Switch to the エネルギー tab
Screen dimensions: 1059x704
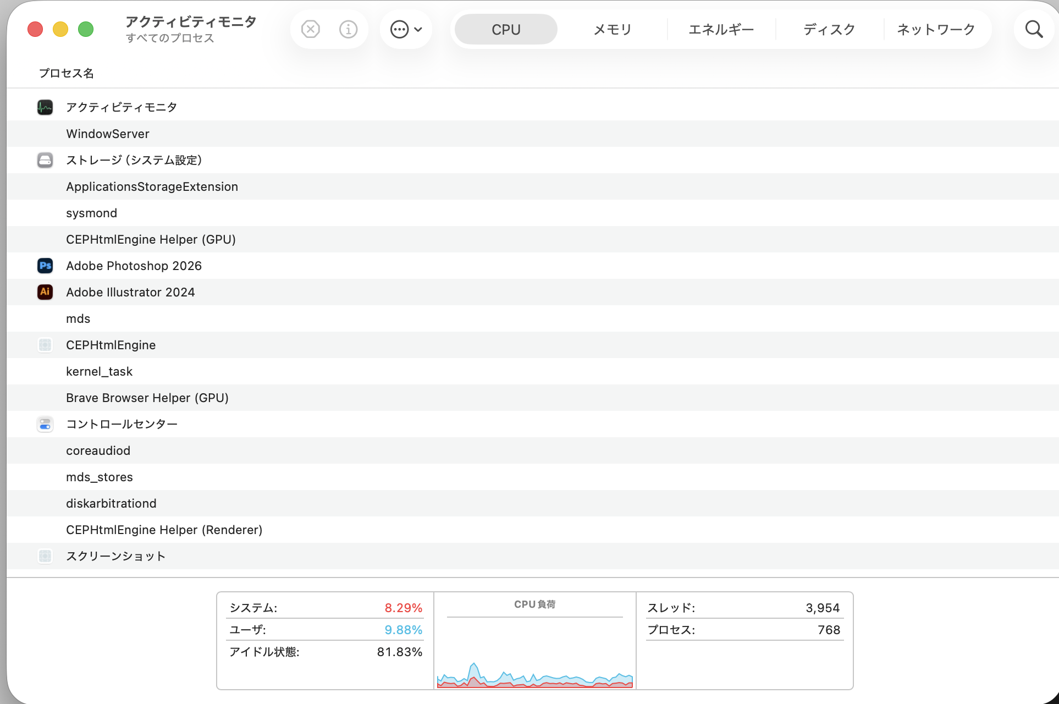coord(721,29)
